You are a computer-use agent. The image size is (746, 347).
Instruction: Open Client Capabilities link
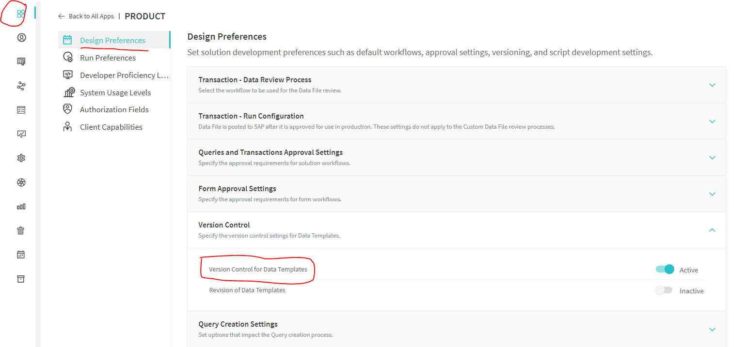tap(111, 127)
